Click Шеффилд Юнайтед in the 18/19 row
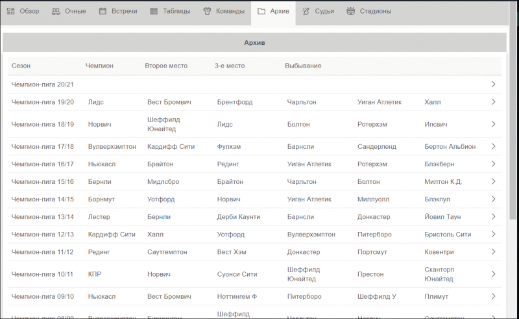Screen dimensions: 519x319 [163, 124]
